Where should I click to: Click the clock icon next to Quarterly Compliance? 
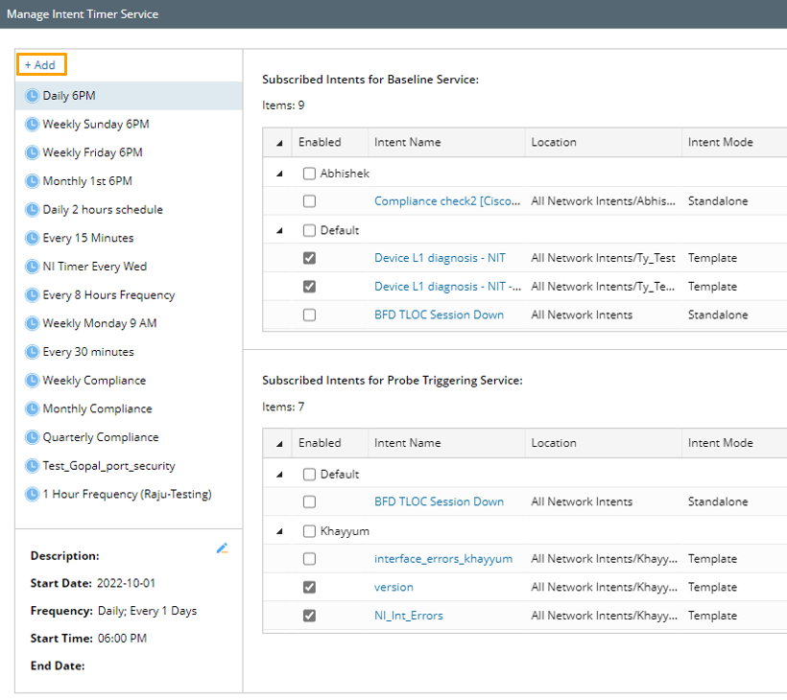[x=32, y=437]
